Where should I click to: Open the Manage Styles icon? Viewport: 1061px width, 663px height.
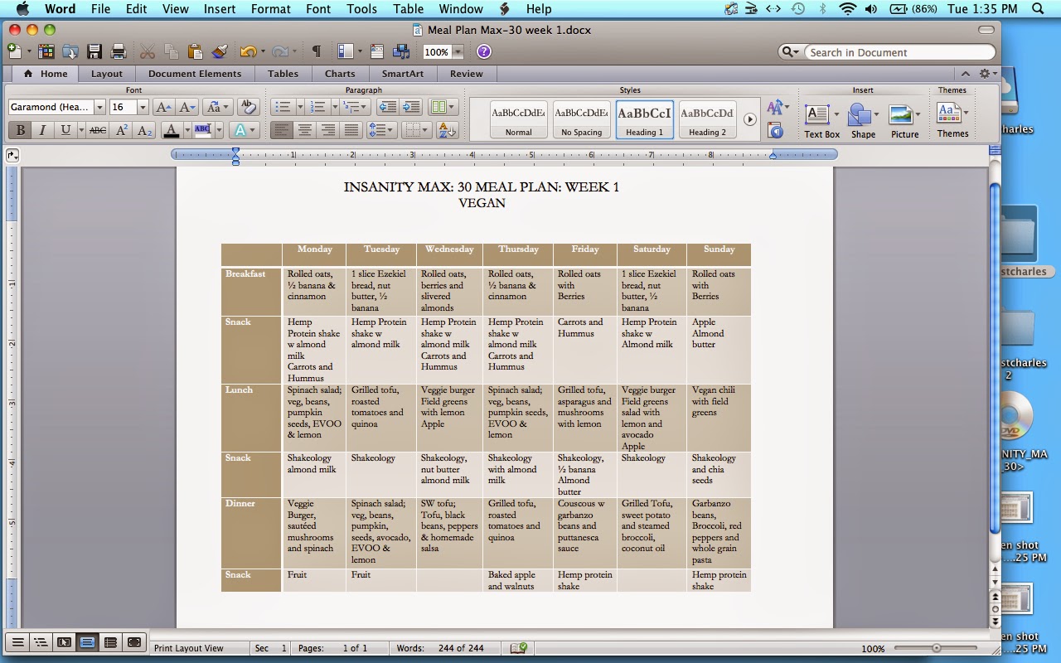[776, 130]
